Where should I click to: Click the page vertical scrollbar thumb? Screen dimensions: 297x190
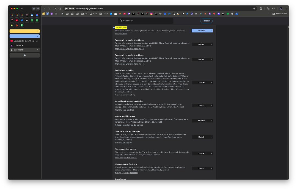(288, 27)
